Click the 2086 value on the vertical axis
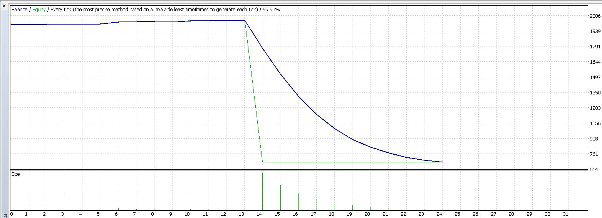Screen dimensions: 602x218 click(595, 16)
